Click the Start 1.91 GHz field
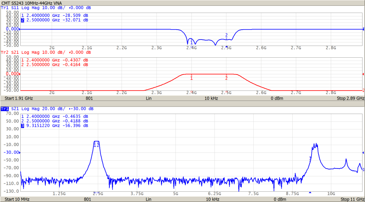Image resolution: width=365 pixels, height=202 pixels. (18, 98)
